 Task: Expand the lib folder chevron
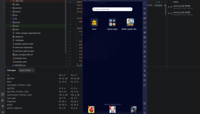tap(11, 19)
